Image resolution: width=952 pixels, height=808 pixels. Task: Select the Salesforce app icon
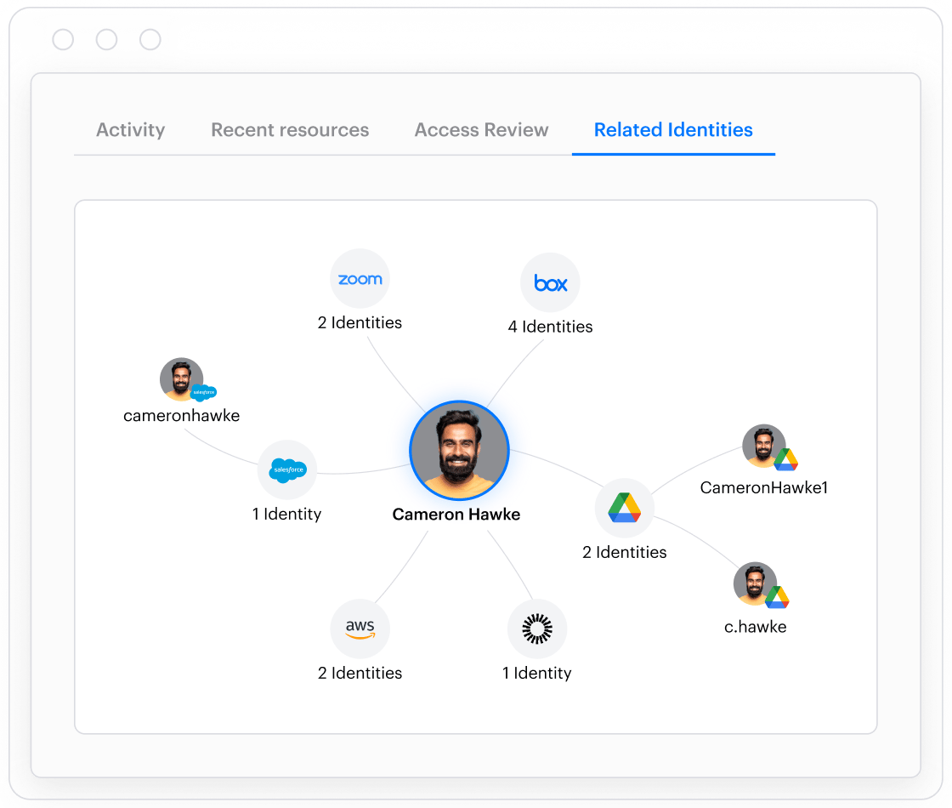(287, 469)
